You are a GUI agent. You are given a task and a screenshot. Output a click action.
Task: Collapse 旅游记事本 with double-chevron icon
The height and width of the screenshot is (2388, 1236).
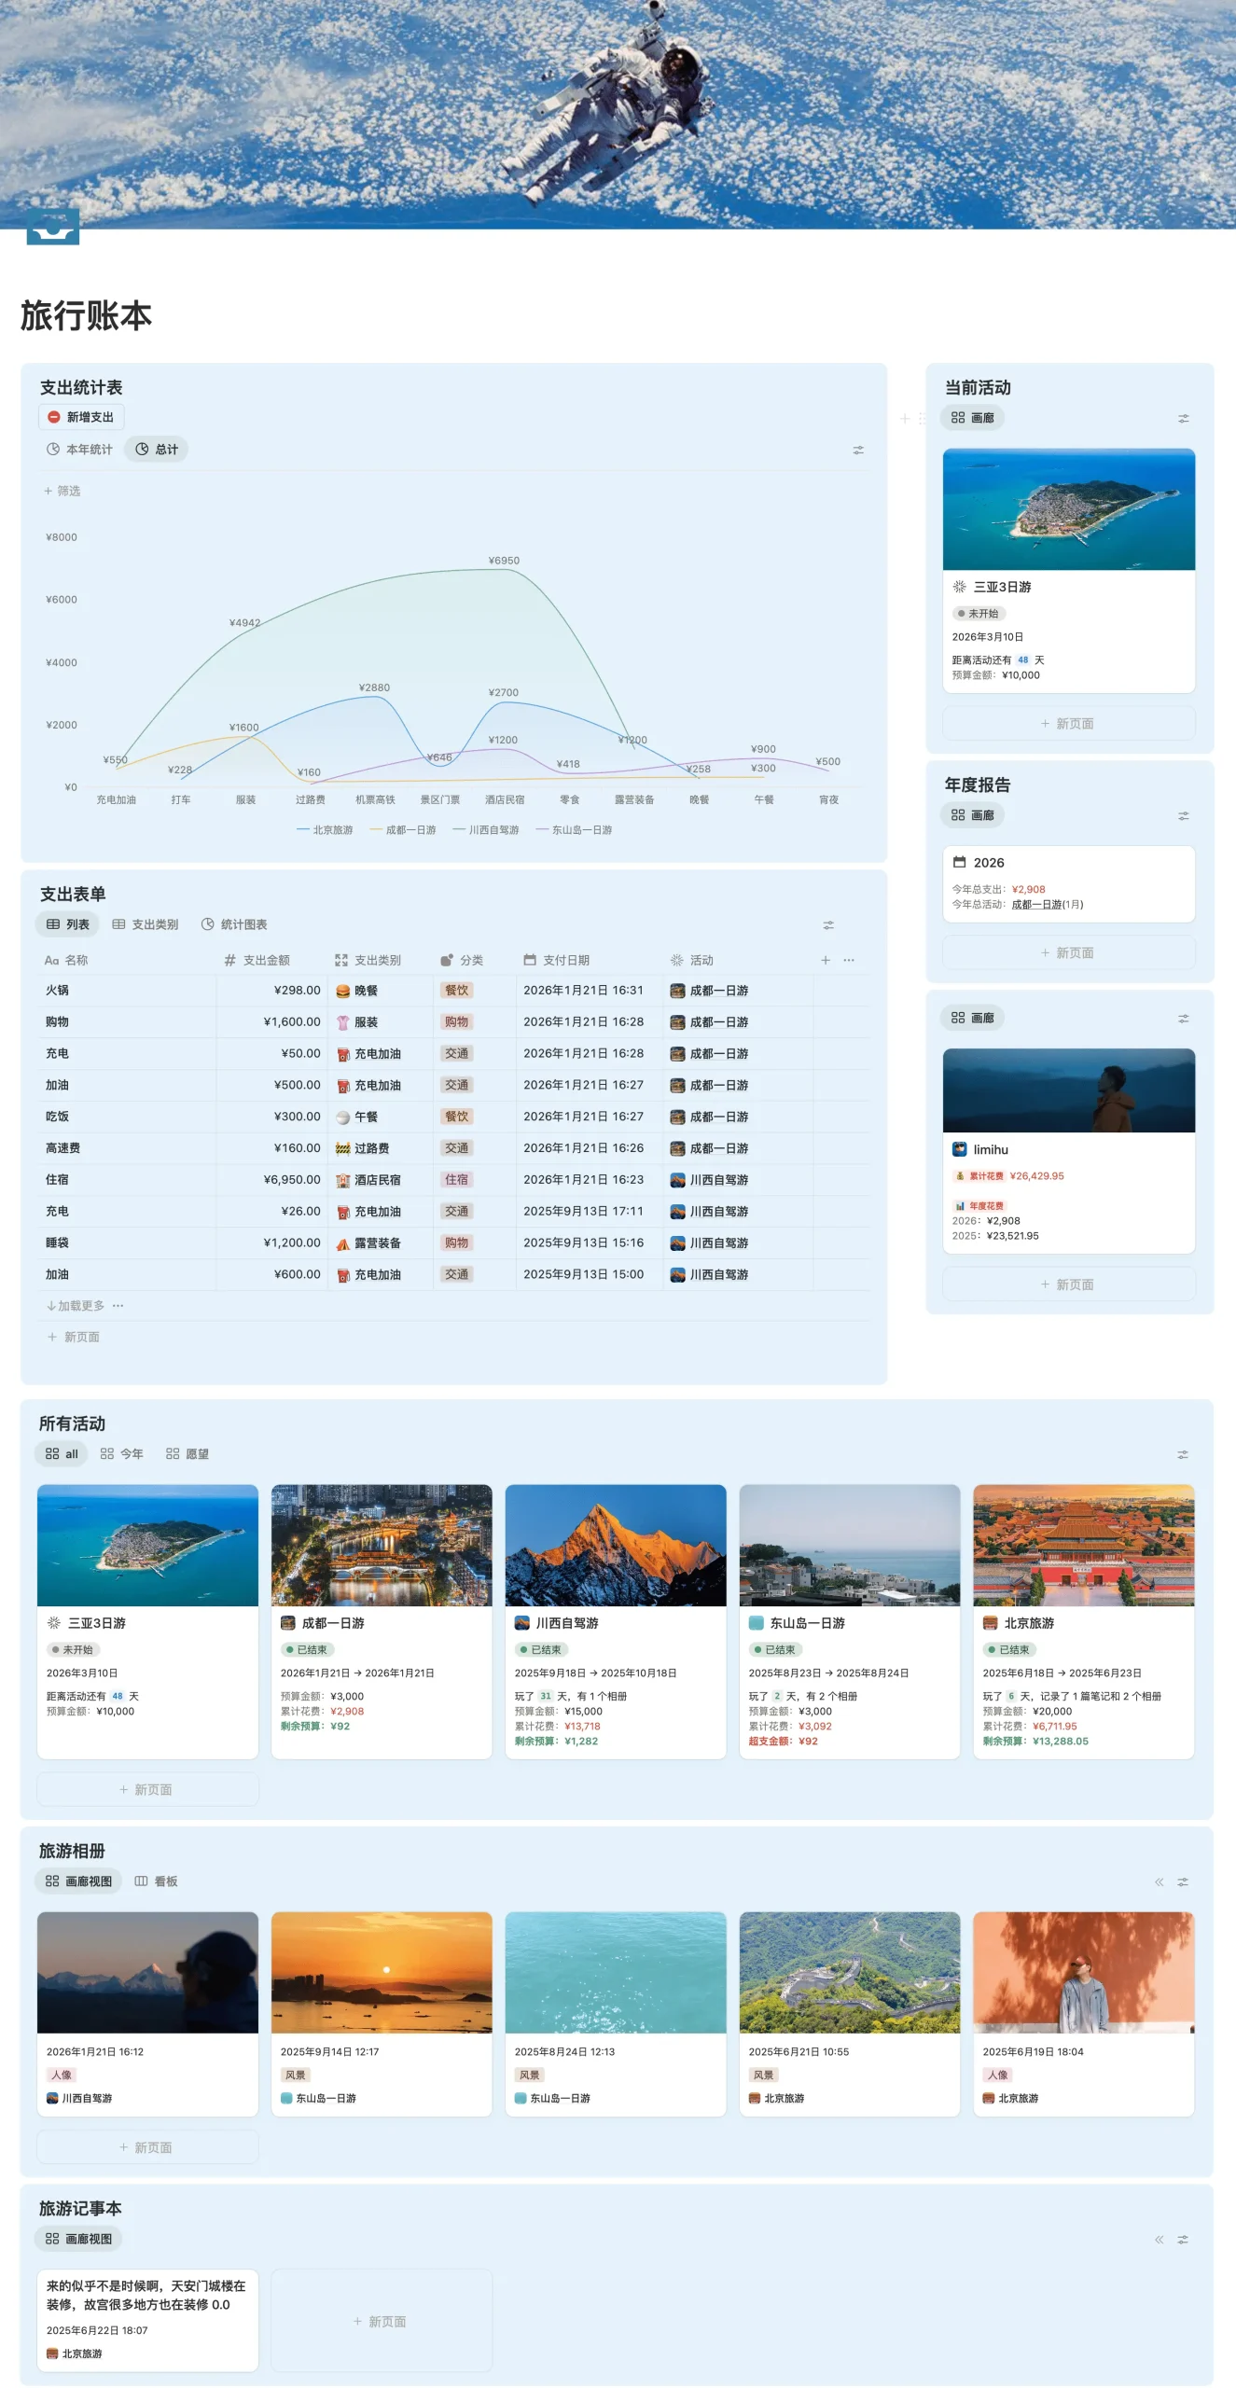(x=1159, y=2239)
